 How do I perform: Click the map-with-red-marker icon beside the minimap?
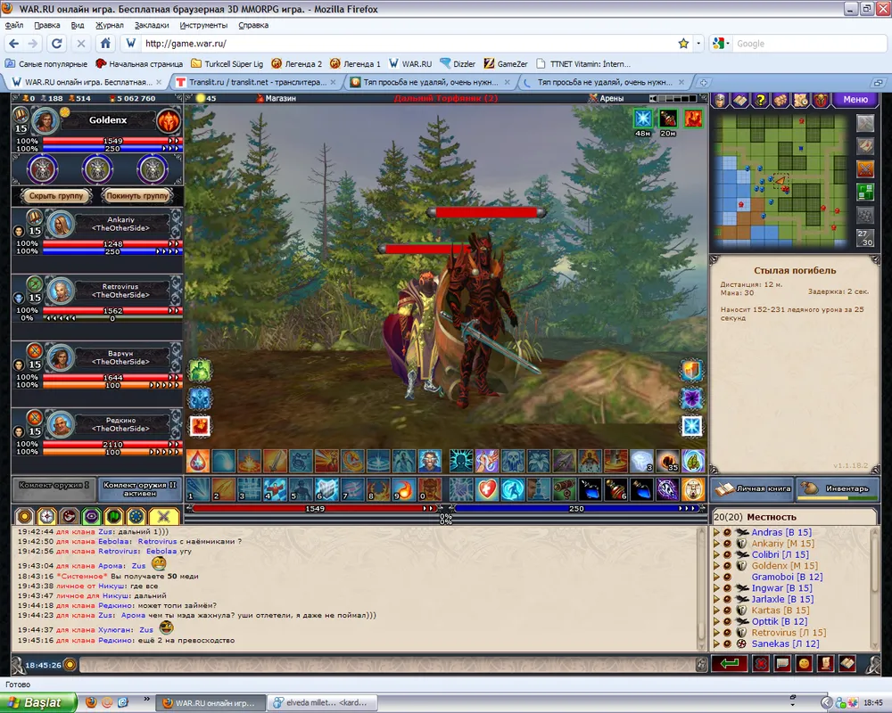tap(865, 146)
